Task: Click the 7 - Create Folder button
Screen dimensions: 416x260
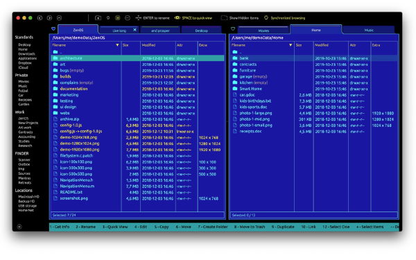Action: click(x=213, y=227)
